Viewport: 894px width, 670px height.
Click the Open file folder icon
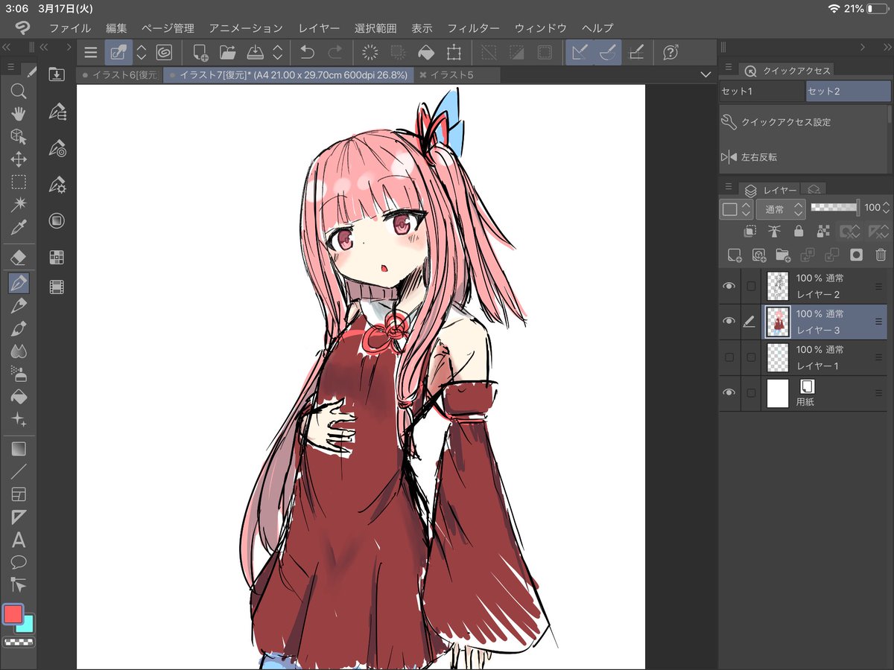coord(228,52)
